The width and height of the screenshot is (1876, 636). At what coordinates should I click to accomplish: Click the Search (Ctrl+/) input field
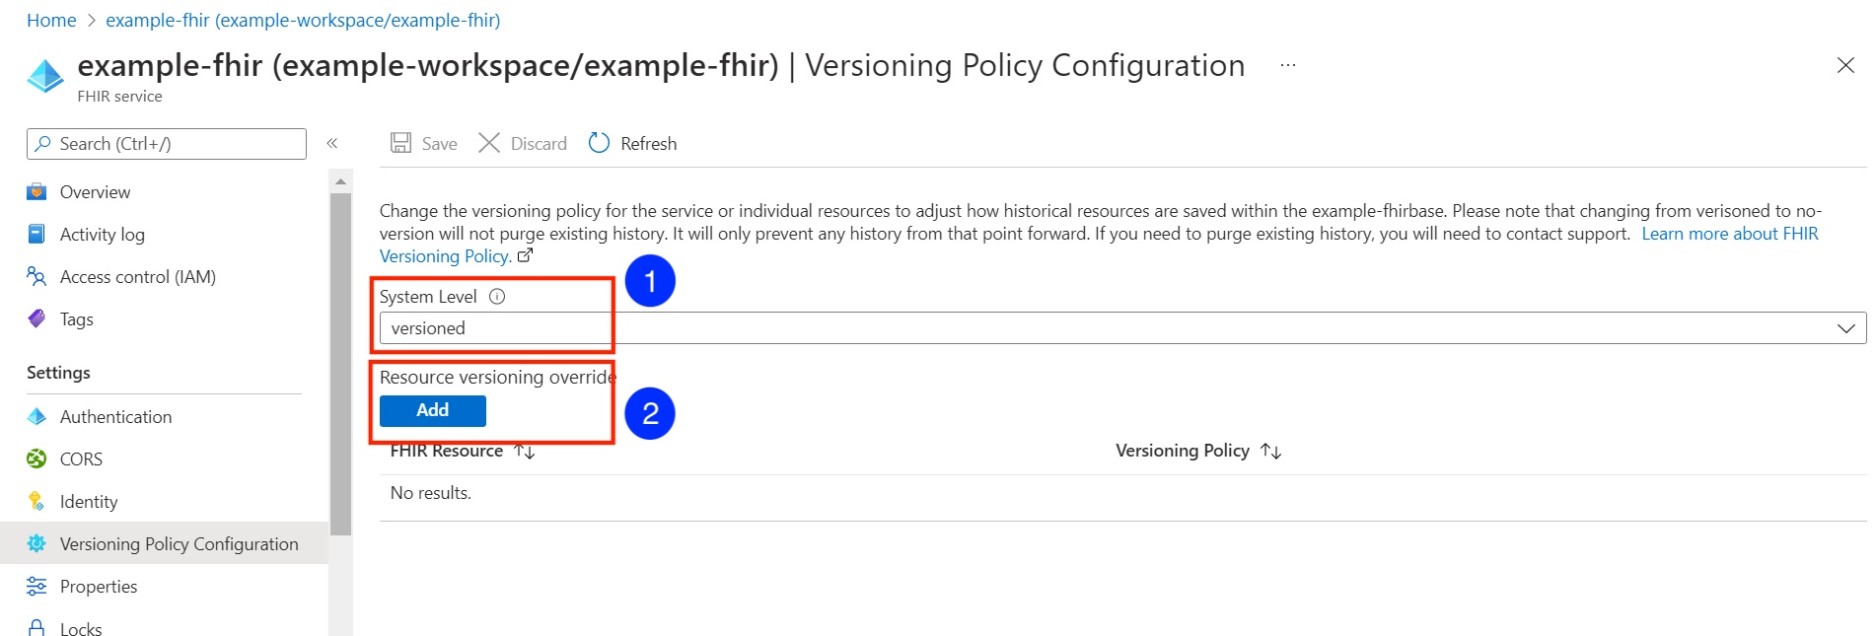(167, 144)
